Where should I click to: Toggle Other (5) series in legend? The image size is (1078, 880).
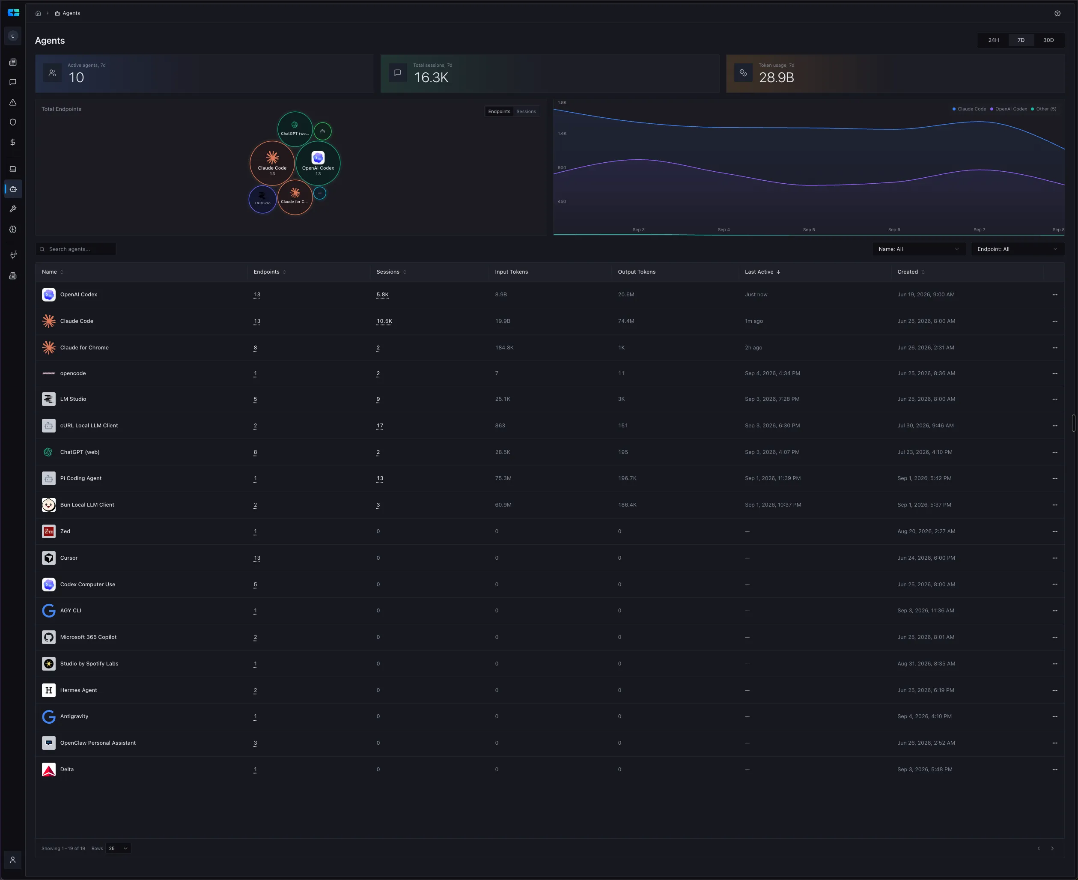[x=1043, y=109]
